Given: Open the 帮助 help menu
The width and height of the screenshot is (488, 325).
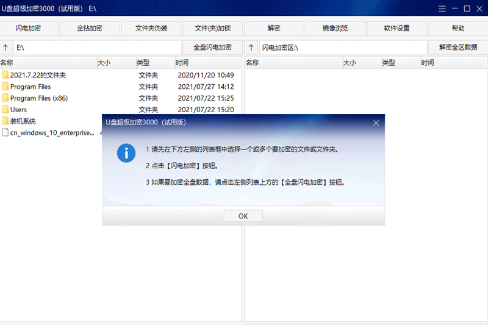Looking at the screenshot, I should pyautogui.click(x=457, y=29).
